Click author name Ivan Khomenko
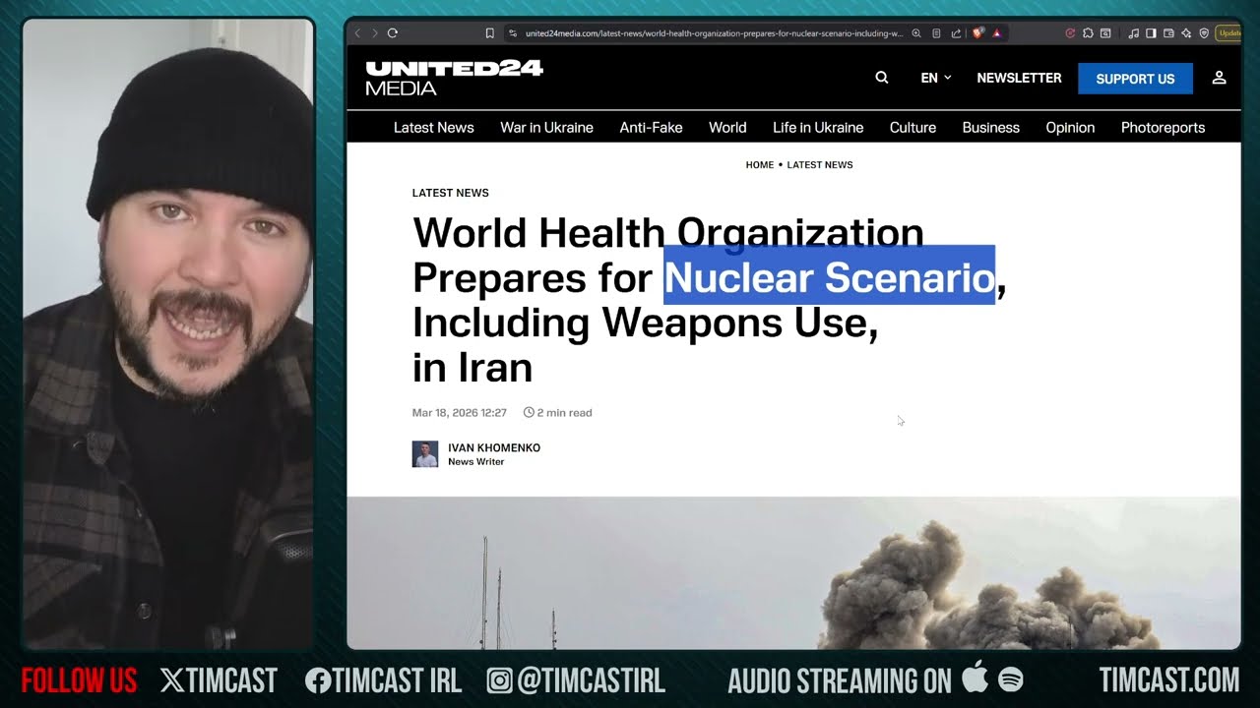The width and height of the screenshot is (1260, 708). pos(494,447)
